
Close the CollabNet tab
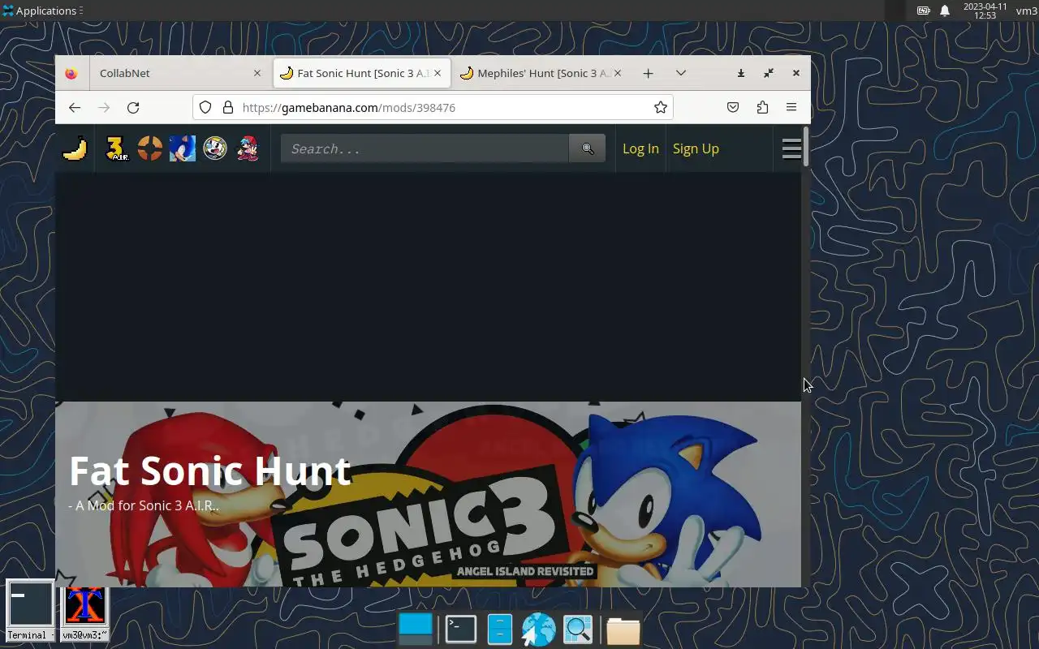257,73
